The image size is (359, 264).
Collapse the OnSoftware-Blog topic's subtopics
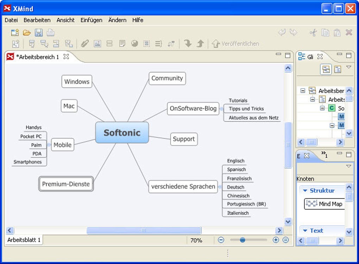tap(221, 109)
